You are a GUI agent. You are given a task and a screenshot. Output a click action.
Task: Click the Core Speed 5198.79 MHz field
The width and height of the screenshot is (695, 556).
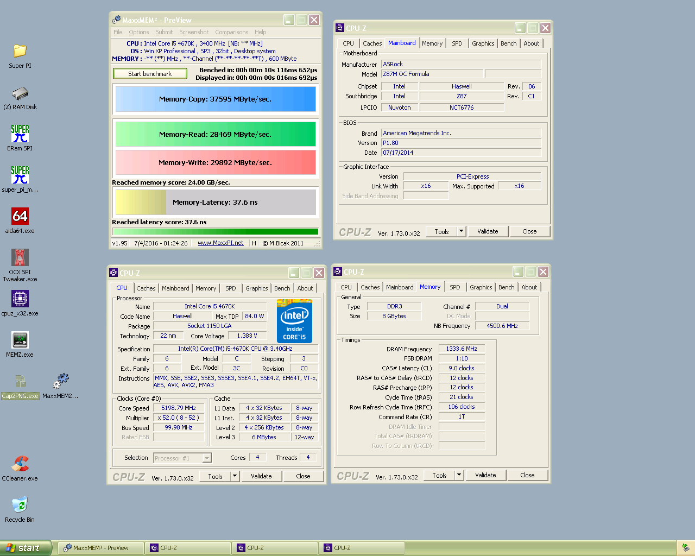(179, 408)
